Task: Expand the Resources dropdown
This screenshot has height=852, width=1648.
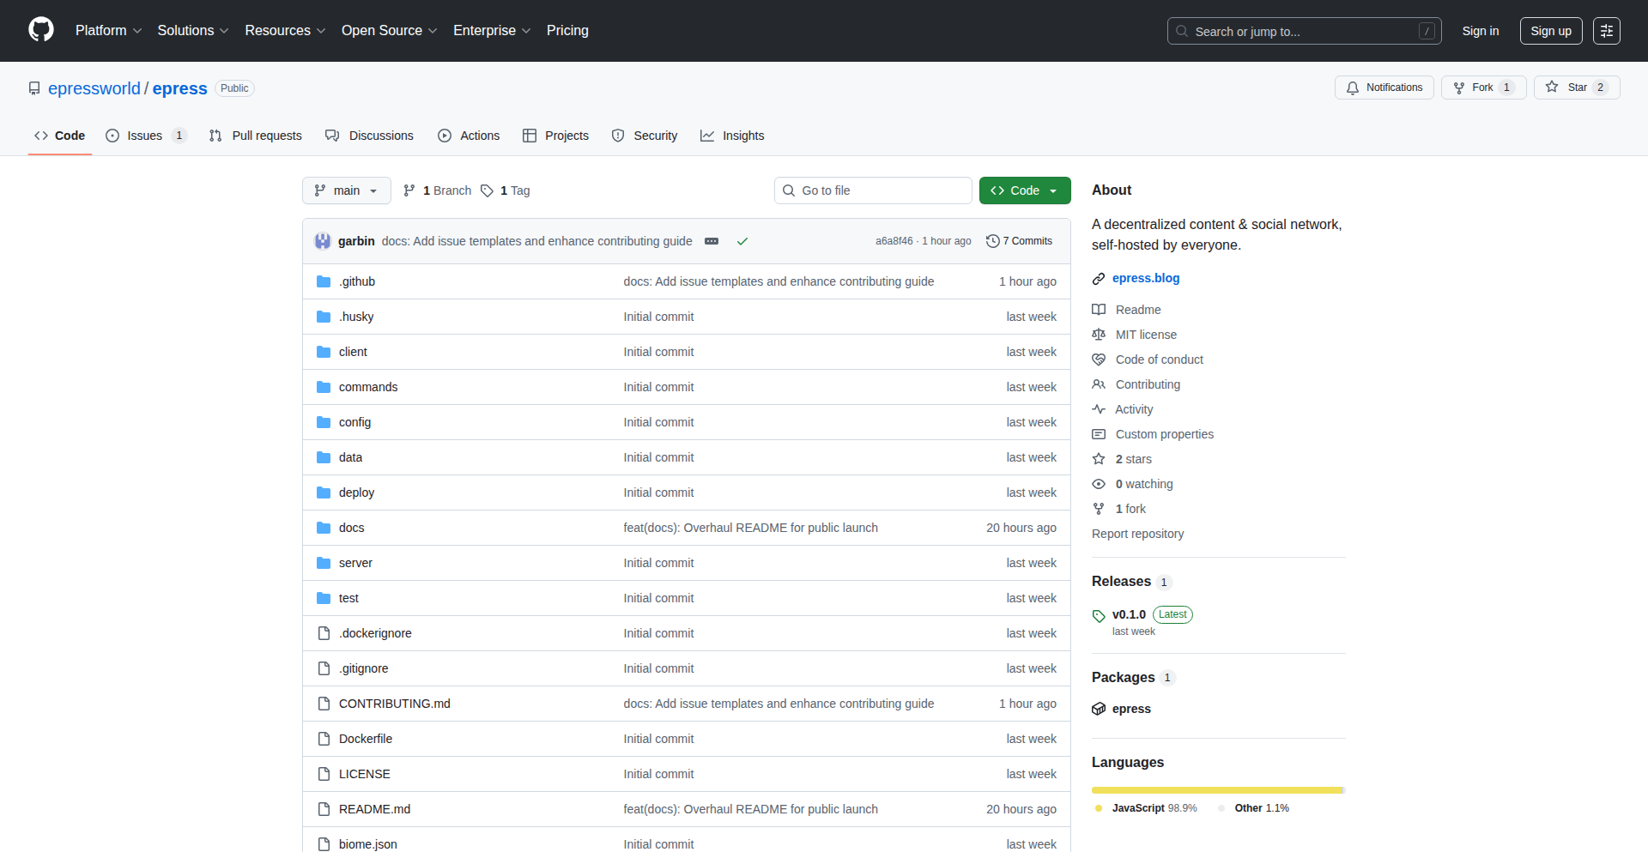Action: 285,31
